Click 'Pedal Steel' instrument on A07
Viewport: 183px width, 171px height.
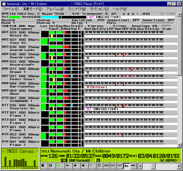coord(22,79)
